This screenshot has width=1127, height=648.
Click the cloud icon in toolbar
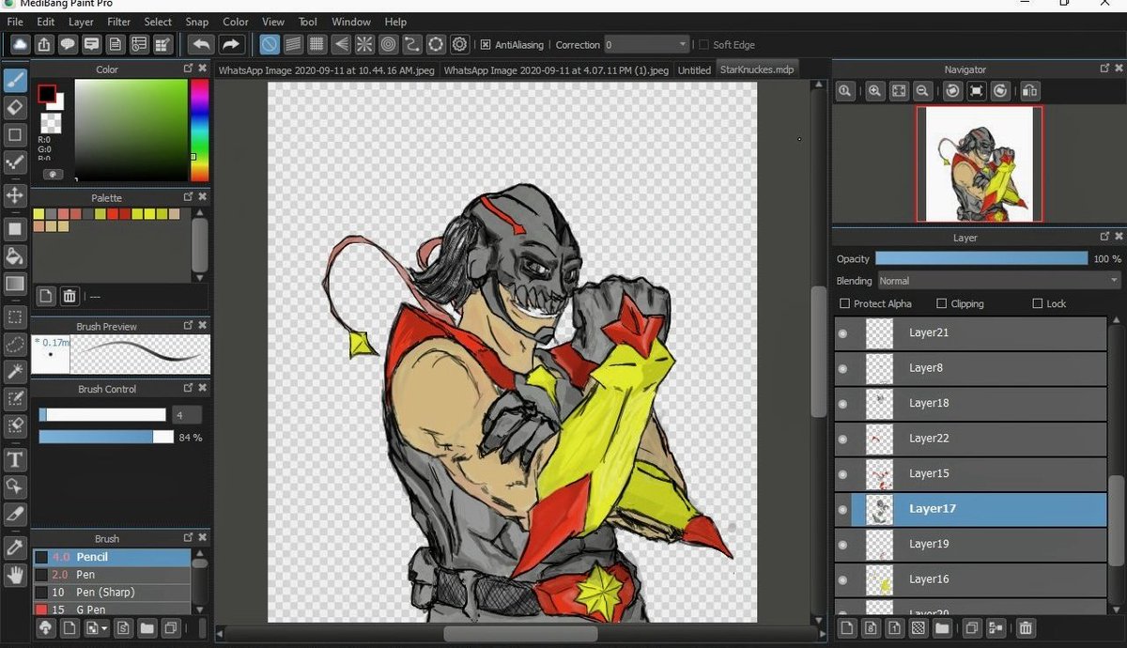tap(21, 44)
